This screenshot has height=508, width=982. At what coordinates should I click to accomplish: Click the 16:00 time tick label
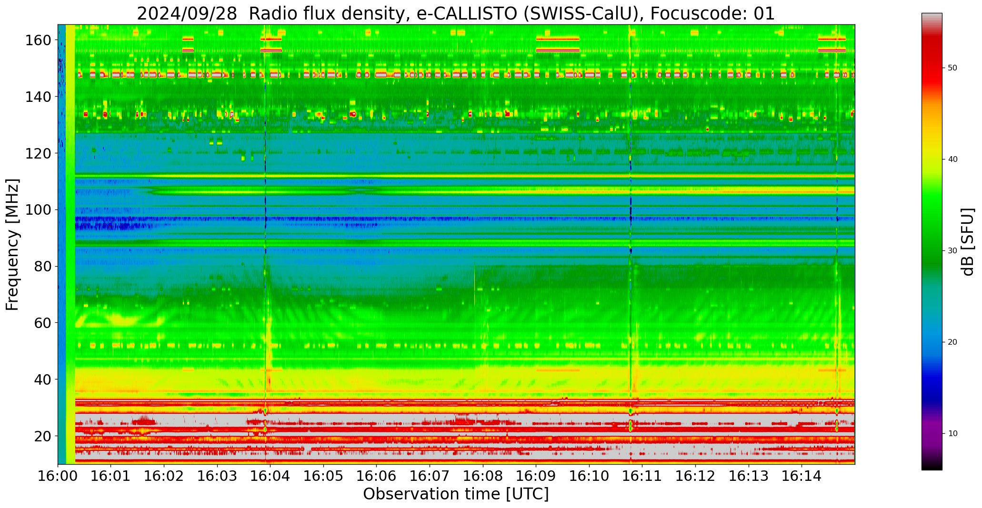(x=58, y=476)
